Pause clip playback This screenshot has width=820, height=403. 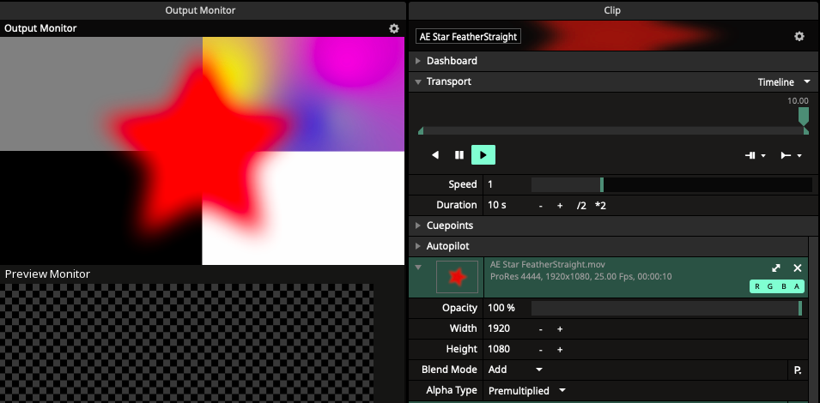click(x=459, y=155)
